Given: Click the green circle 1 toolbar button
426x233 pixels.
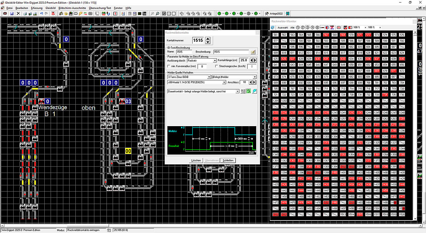Looking at the screenshot, I should (x=219, y=14).
